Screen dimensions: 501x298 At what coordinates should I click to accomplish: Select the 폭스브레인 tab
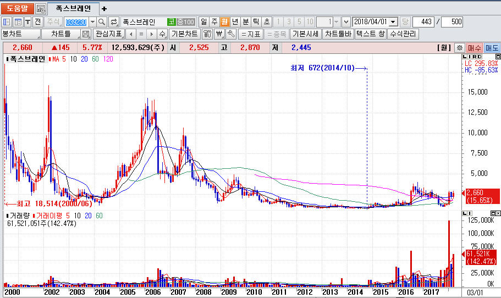click(73, 9)
